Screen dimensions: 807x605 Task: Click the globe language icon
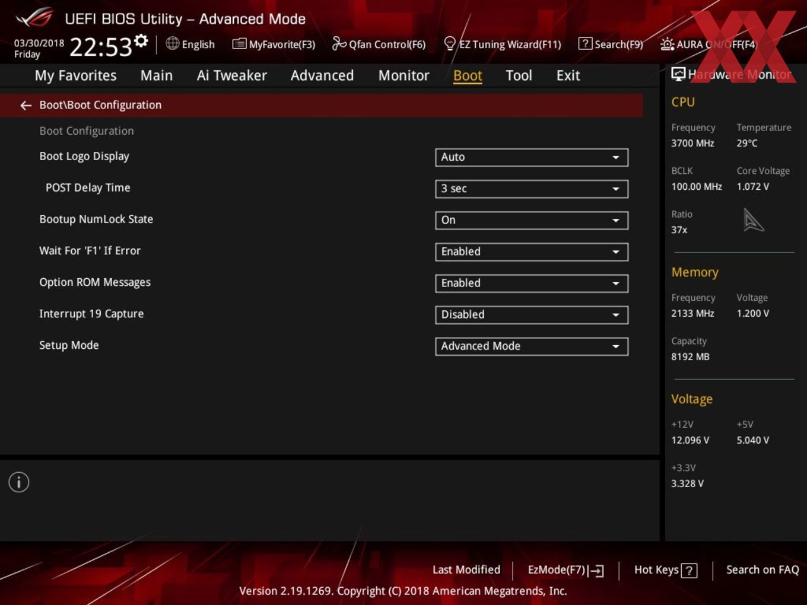(x=172, y=43)
